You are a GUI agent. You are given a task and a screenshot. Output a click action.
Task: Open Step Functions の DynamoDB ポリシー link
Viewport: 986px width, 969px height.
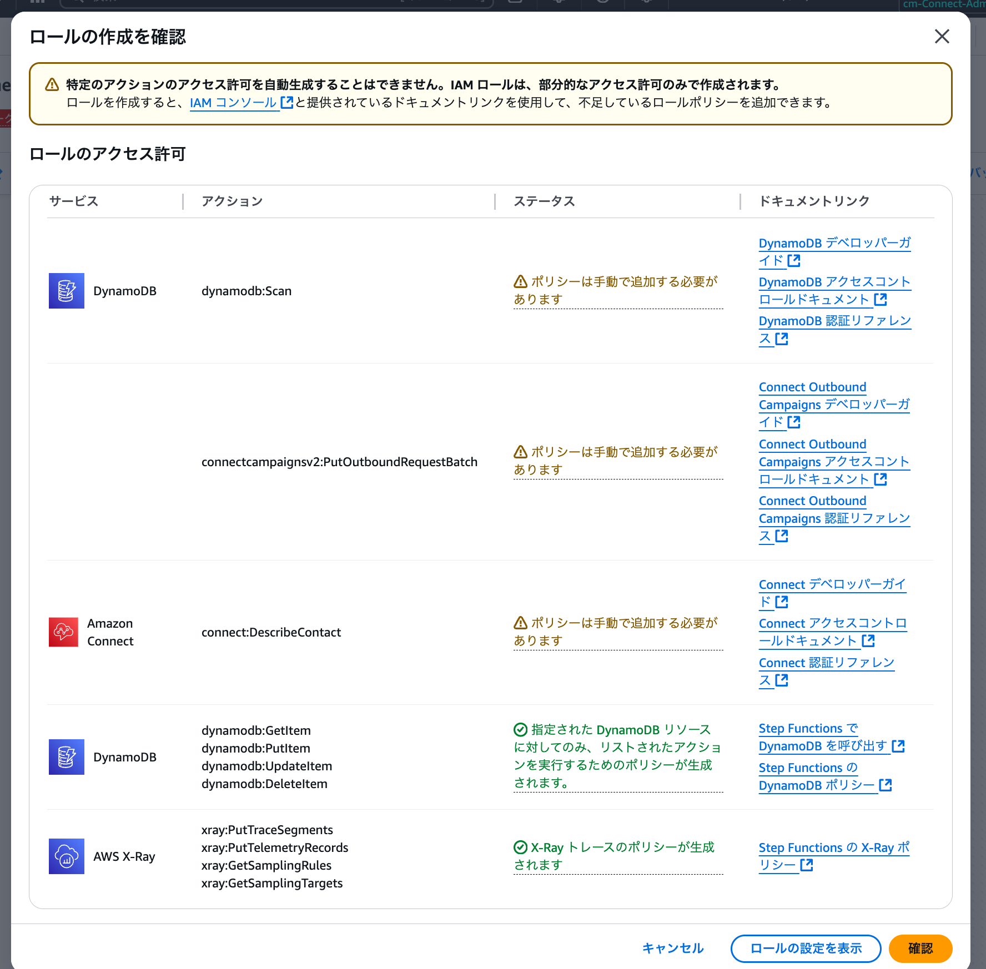click(825, 776)
